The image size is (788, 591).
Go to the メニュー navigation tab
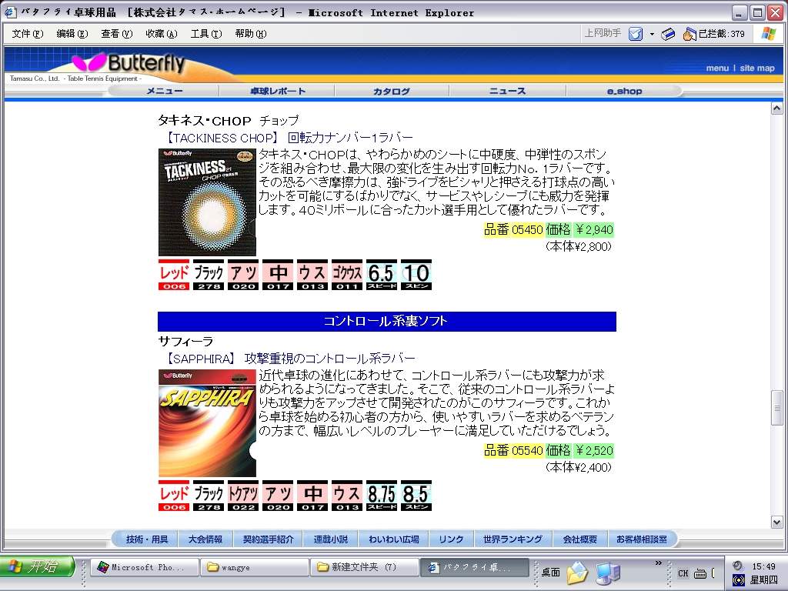(x=165, y=91)
